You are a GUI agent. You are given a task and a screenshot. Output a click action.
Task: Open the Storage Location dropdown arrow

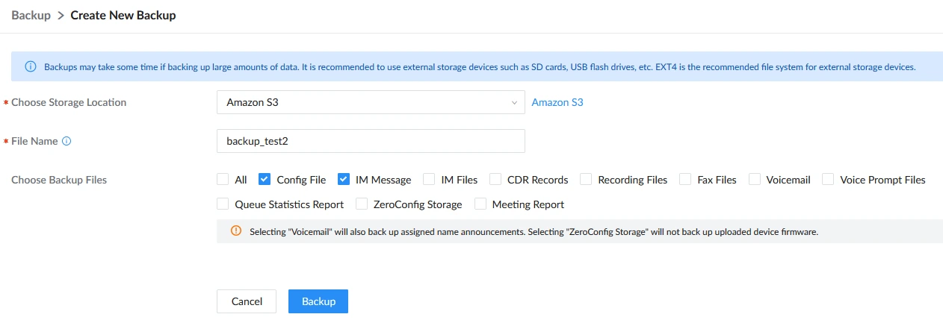point(514,102)
